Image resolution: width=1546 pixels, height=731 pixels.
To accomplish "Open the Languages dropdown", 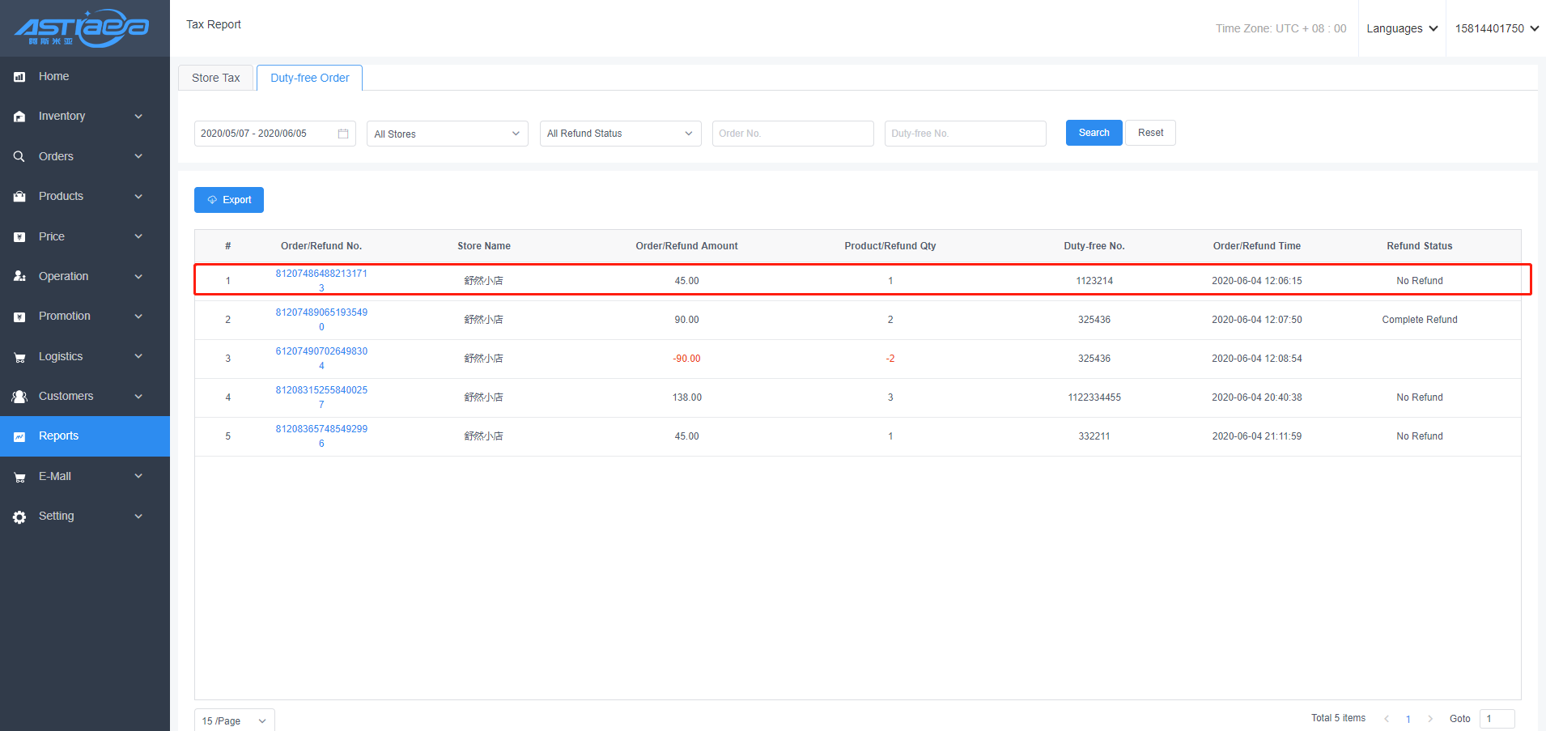I will pos(1402,28).
